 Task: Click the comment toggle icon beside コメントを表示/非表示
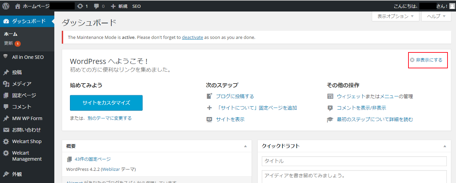330,108
